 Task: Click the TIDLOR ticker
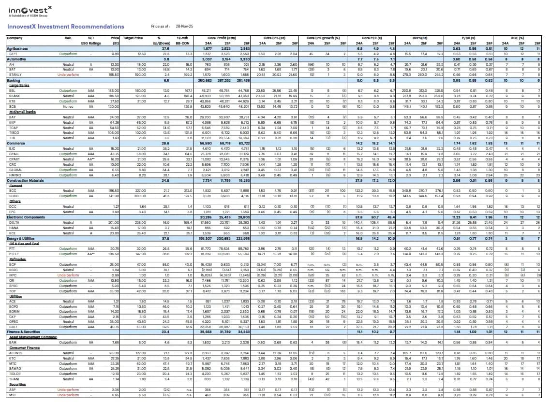[x=15, y=374]
